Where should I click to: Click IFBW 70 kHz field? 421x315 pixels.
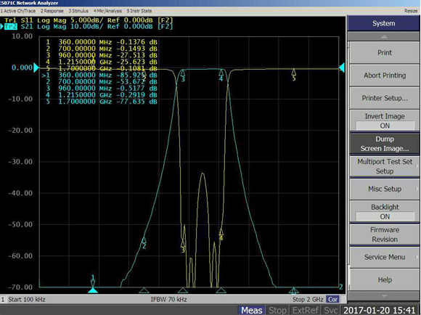(169, 300)
